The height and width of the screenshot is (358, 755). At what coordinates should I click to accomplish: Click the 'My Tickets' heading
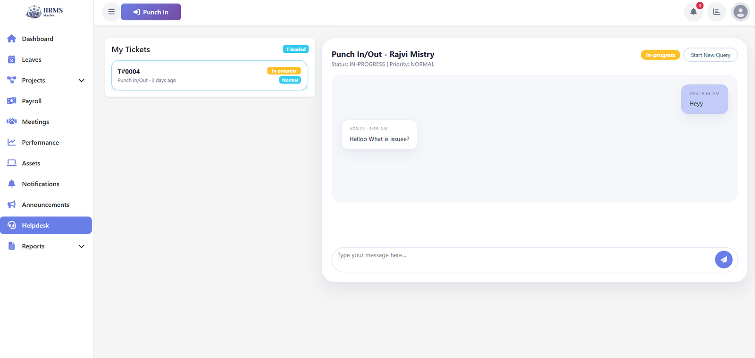tap(131, 49)
